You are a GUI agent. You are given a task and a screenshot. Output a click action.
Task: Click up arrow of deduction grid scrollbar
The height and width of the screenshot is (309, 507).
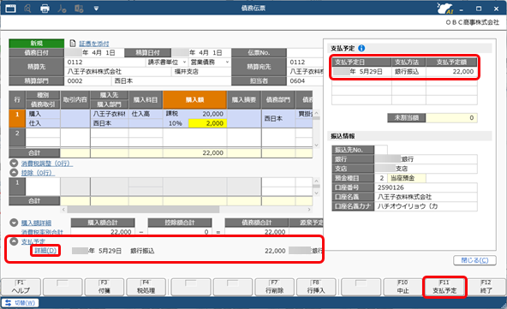317,181
